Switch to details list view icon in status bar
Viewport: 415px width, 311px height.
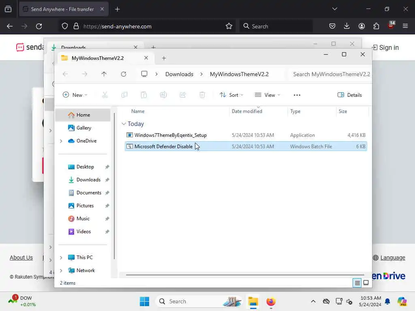click(x=357, y=283)
